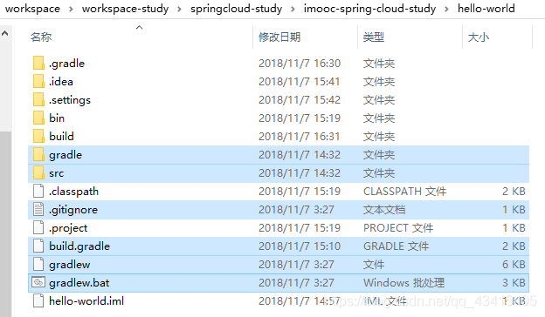Image resolution: width=545 pixels, height=317 pixels.
Task: Sort by 名称 column header
Action: coord(41,37)
